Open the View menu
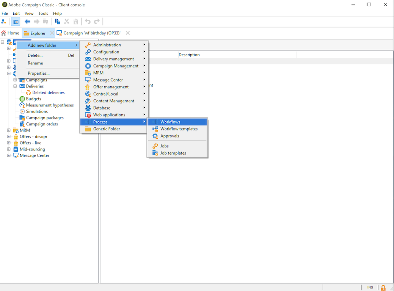Image resolution: width=394 pixels, height=291 pixels. click(x=29, y=13)
